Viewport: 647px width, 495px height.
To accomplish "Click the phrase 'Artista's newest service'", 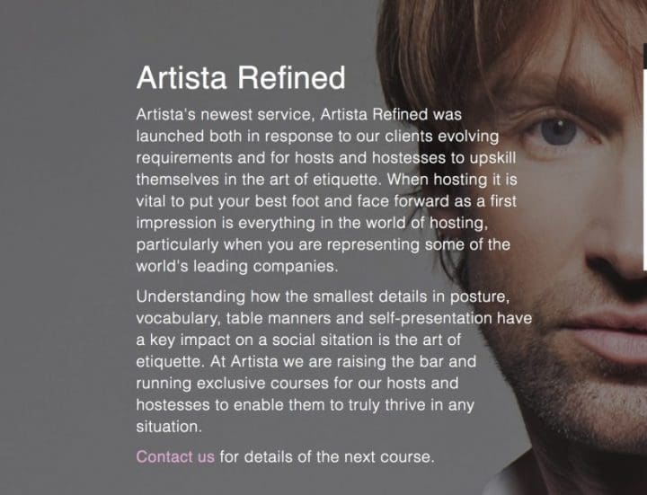I will pos(223,115).
